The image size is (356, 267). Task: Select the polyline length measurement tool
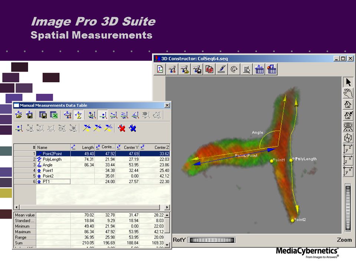(x=125, y=115)
